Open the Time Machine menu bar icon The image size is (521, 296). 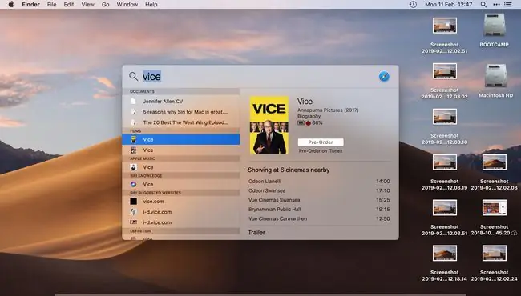[x=413, y=5]
